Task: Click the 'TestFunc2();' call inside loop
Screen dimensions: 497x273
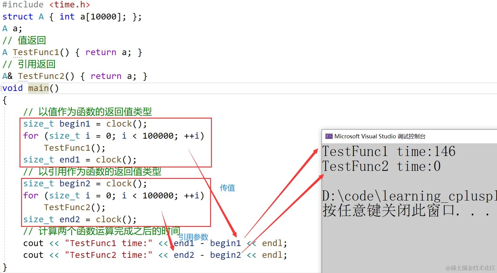Action: (x=75, y=207)
